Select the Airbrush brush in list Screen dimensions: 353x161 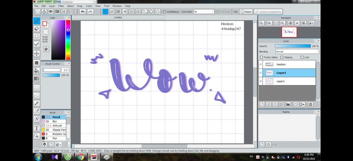[53, 126]
